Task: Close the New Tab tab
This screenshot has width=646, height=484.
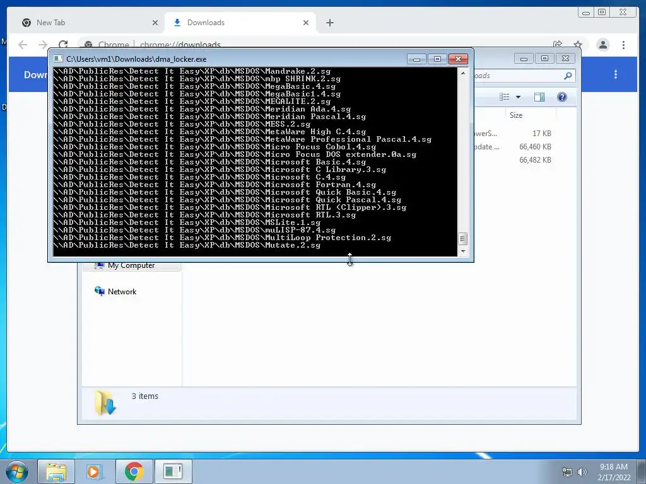Action: point(155,23)
